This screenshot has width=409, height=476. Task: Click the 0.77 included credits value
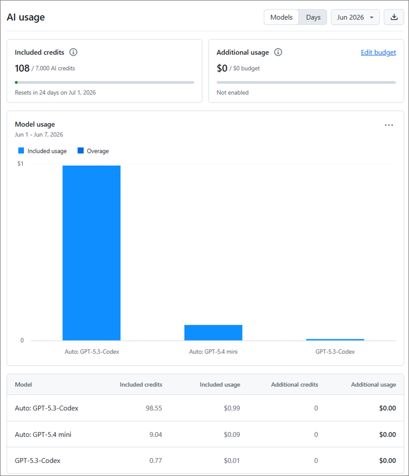coord(155,460)
